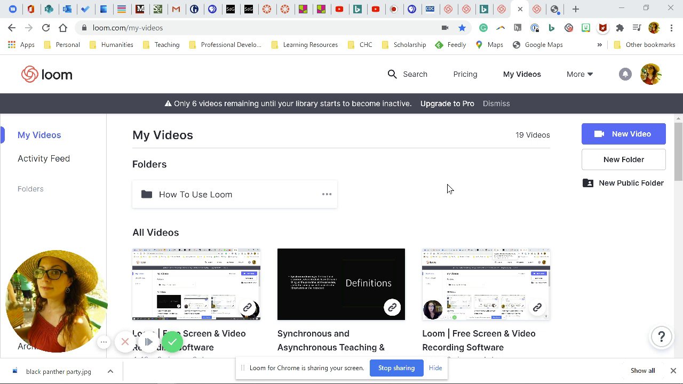The image size is (683, 384).
Task: Expand black panther party.jpg download options
Action: [110, 371]
